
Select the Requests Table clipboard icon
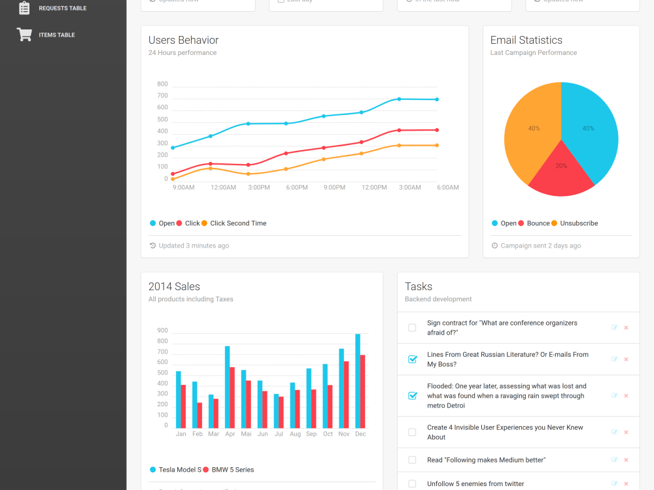(x=24, y=8)
